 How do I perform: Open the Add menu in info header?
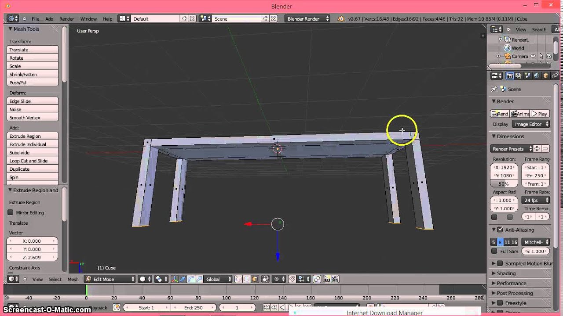[x=49, y=19]
